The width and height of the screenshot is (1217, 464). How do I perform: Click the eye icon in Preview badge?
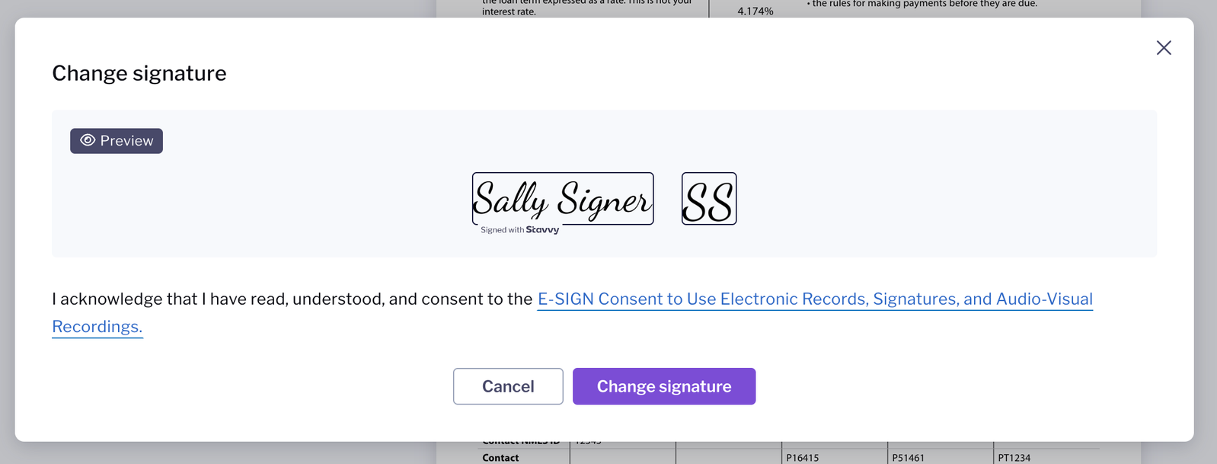coord(88,140)
